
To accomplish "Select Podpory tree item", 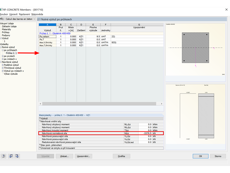I will coord(6,35).
